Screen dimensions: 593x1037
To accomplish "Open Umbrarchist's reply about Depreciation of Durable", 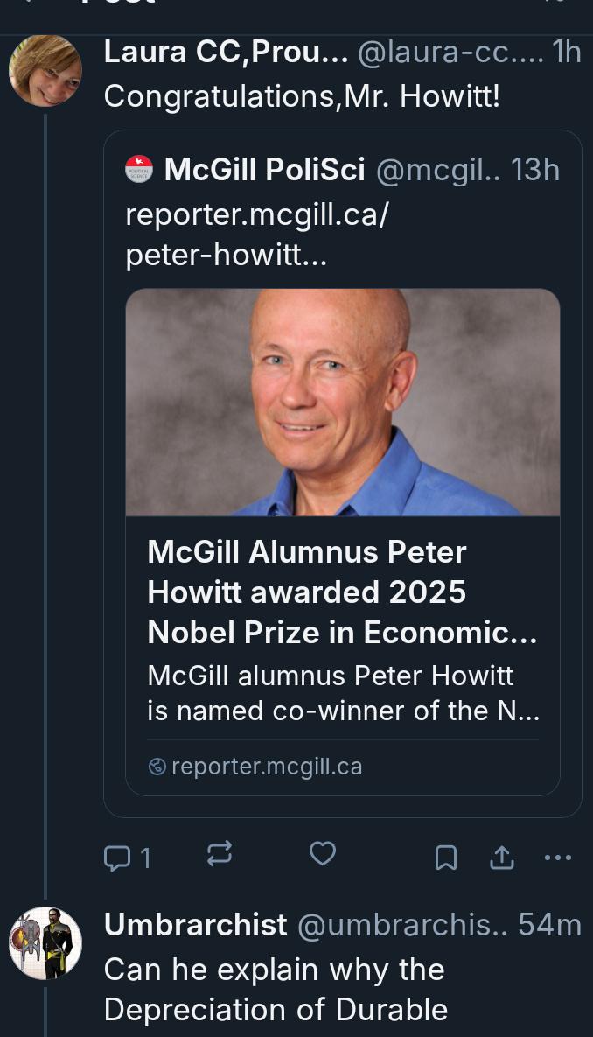I will click(x=275, y=989).
